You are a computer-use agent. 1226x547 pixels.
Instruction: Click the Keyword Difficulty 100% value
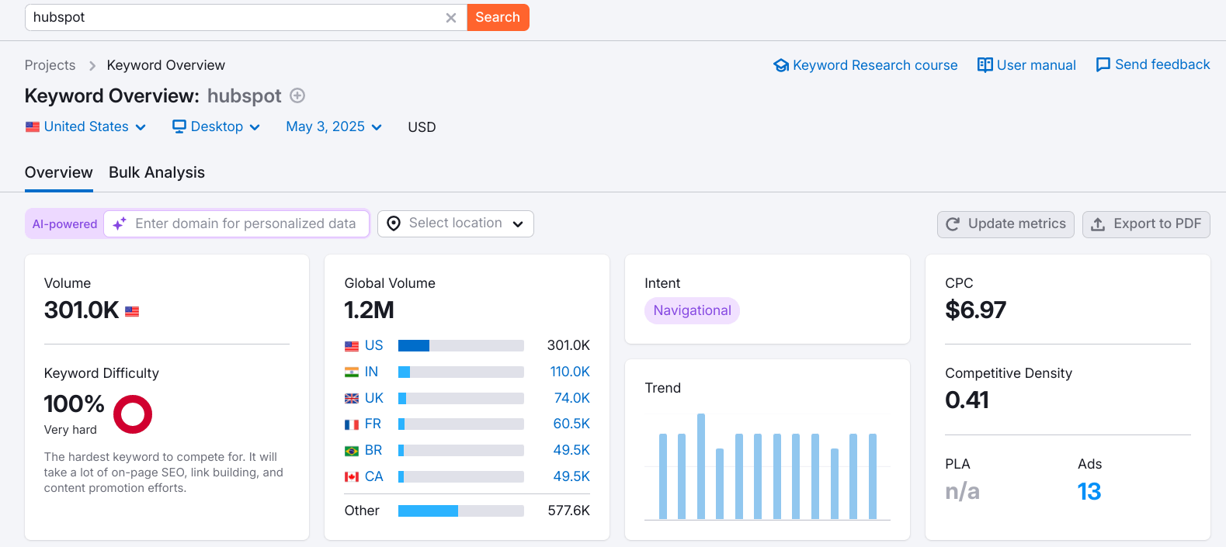[x=74, y=404]
